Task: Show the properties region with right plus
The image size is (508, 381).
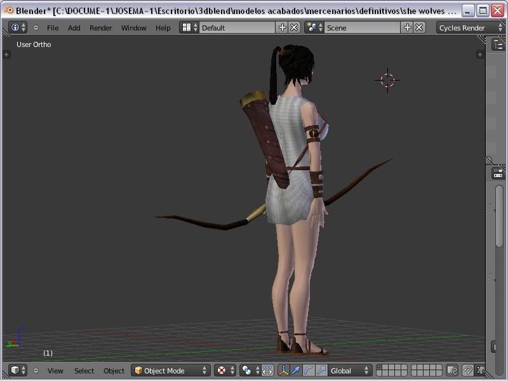Action: click(480, 55)
